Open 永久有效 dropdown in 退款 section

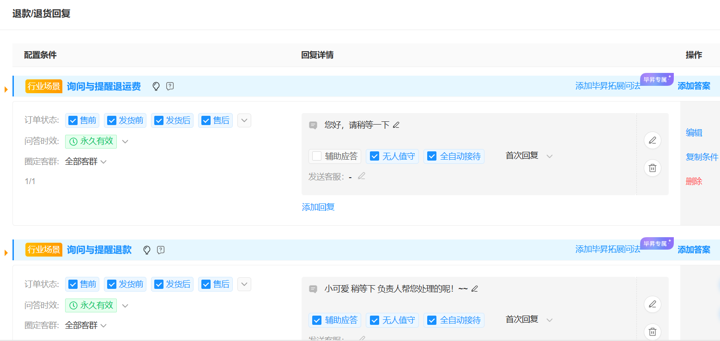pyautogui.click(x=125, y=305)
